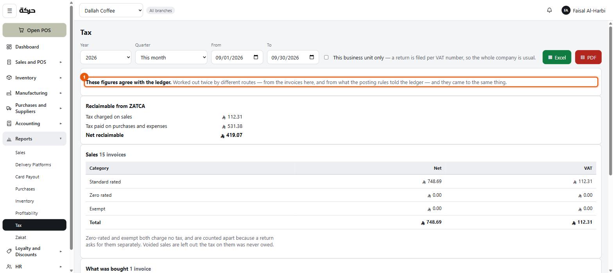Screen dimensions: 613x273
Task: Click the Sales 15 invoices heading
Action: tap(106, 155)
